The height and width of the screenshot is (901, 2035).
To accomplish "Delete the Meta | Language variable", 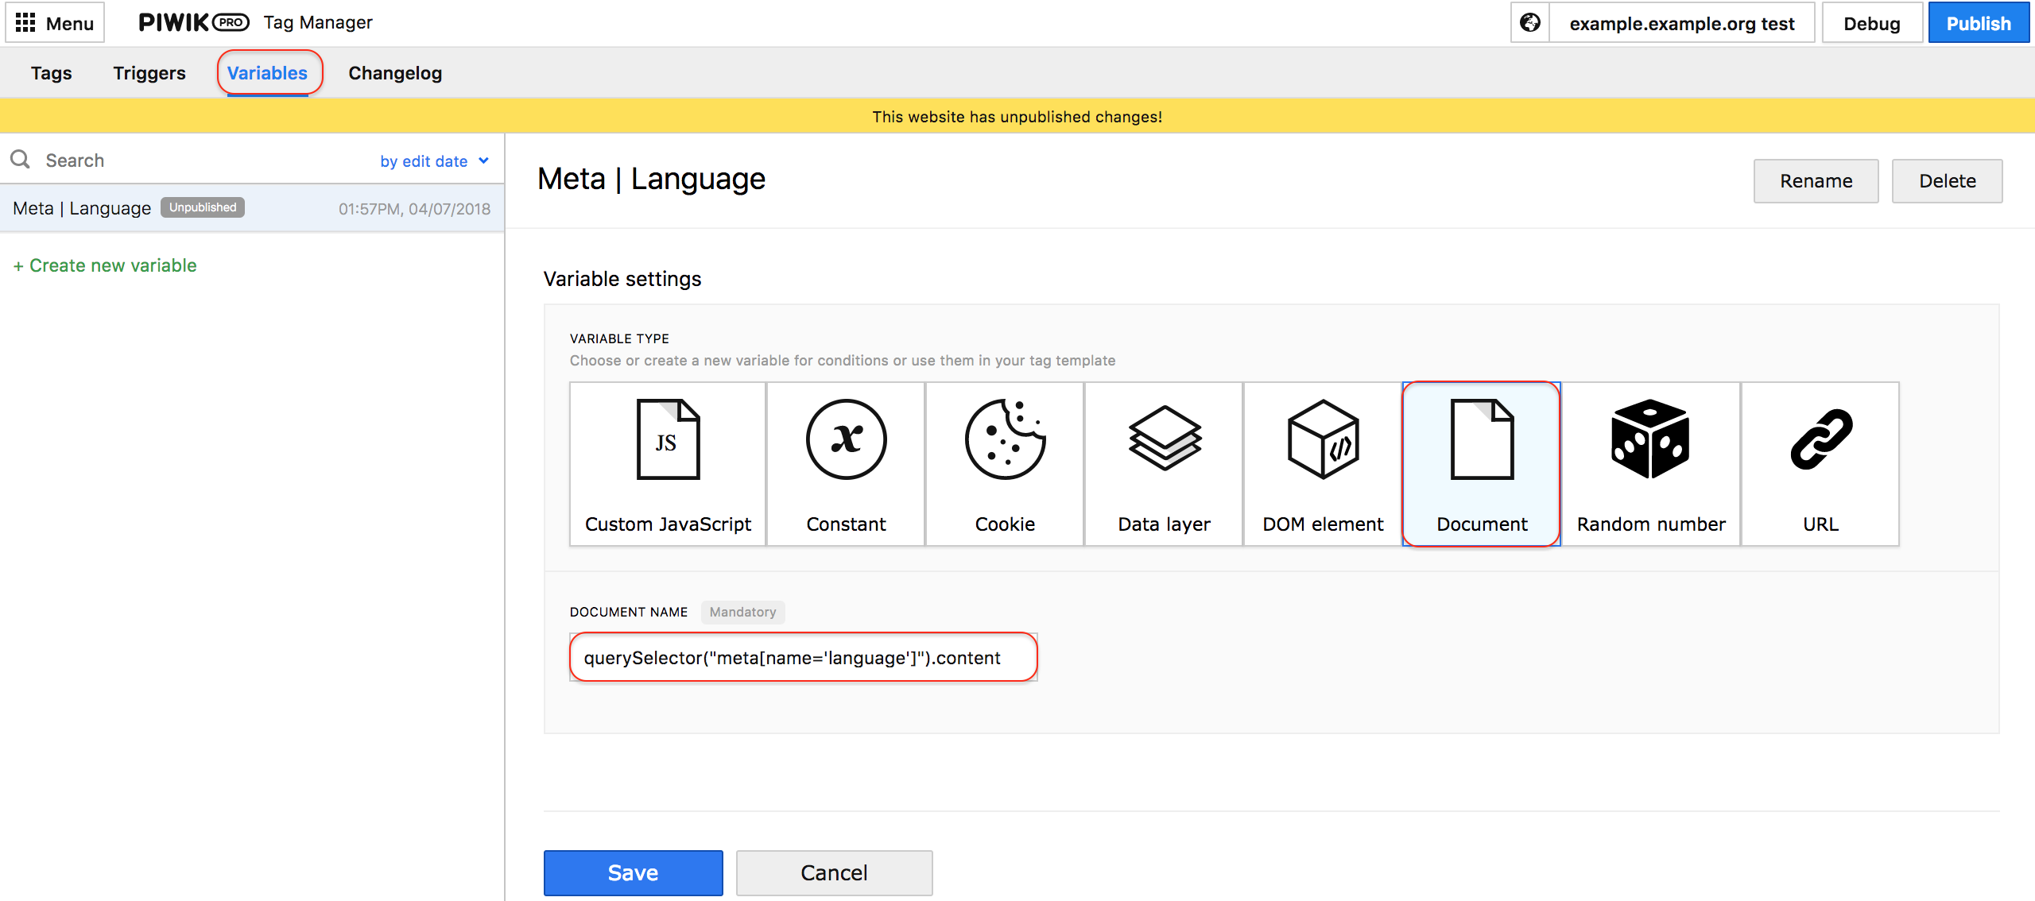I will coord(1947,181).
